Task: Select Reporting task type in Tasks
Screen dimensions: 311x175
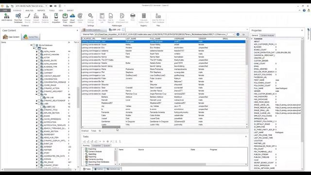Action: point(92,157)
